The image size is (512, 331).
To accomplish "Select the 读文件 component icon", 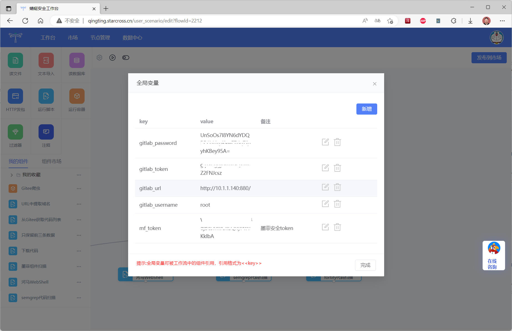I will (15, 60).
